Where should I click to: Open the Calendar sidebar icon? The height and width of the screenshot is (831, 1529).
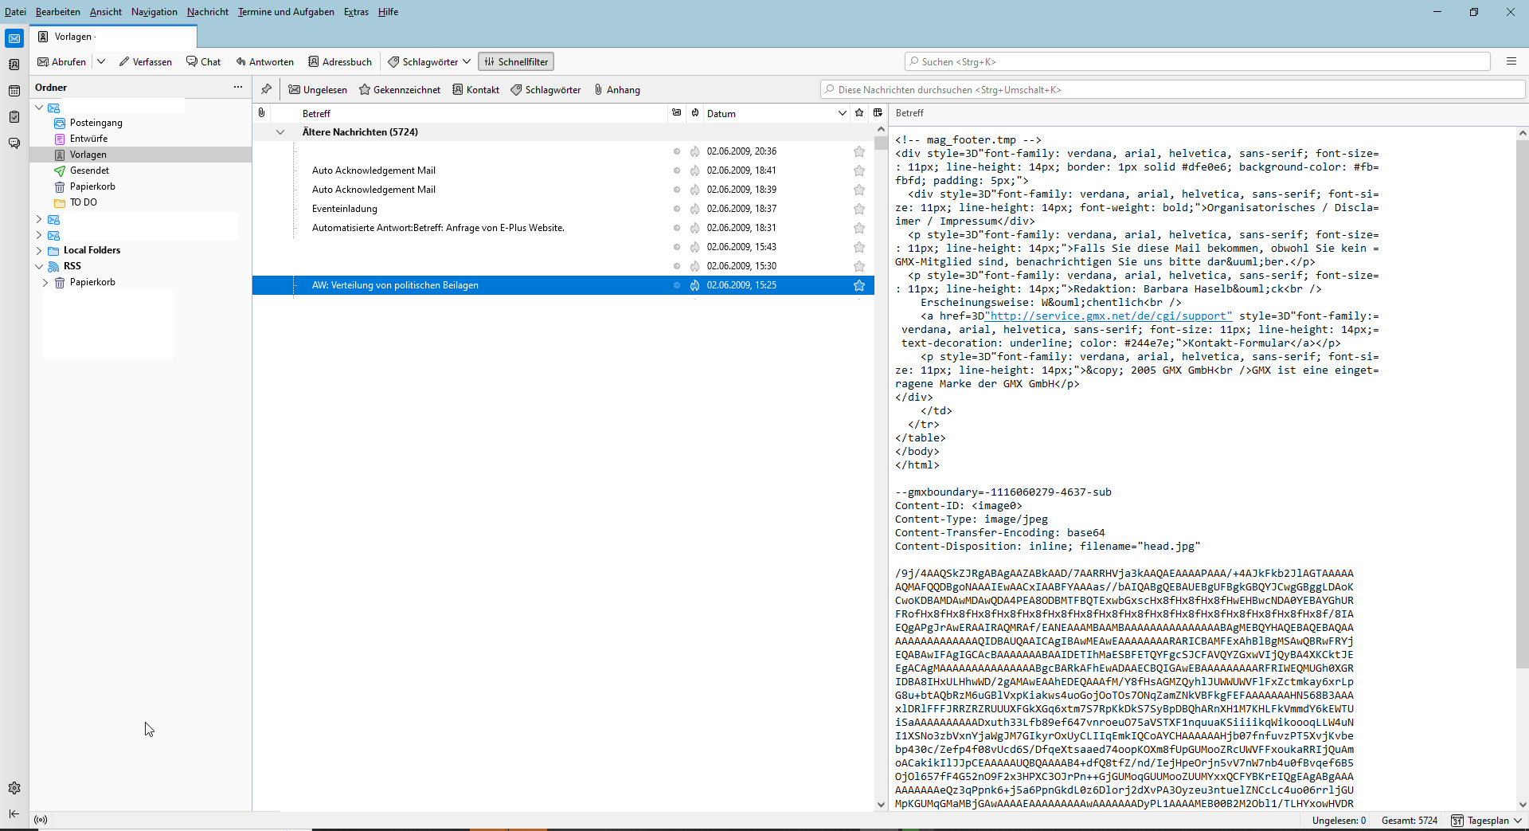click(14, 91)
